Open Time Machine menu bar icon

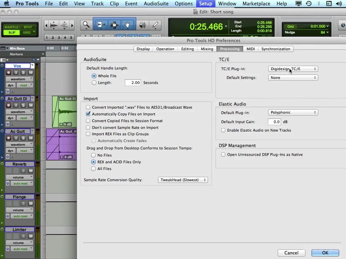[309, 4]
